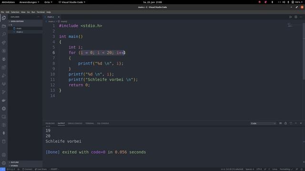Select the Code output channel dropdown
The height and width of the screenshot is (171, 305).
(x=263, y=123)
